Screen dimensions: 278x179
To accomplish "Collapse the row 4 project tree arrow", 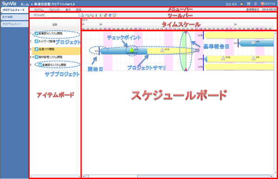I will coord(33,57).
